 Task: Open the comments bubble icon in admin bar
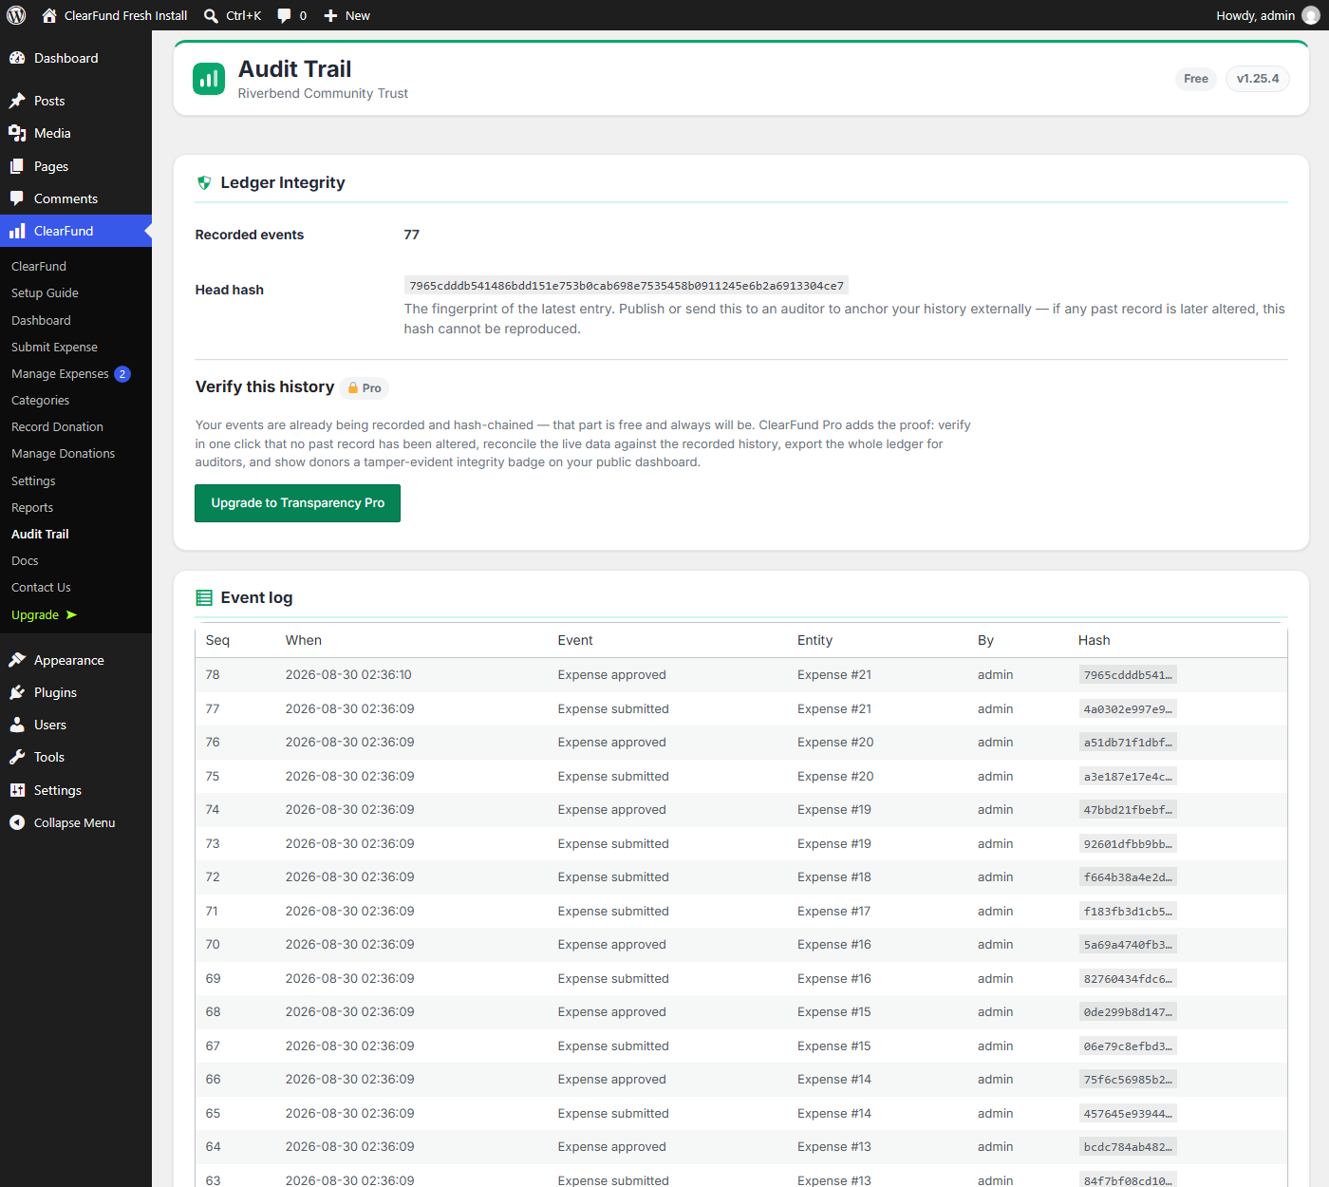pos(284,15)
